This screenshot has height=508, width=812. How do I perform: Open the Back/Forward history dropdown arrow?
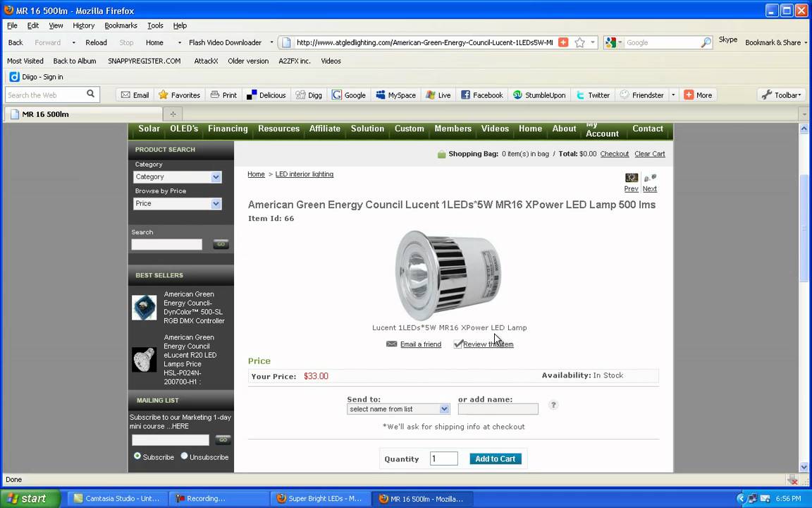[x=73, y=42]
